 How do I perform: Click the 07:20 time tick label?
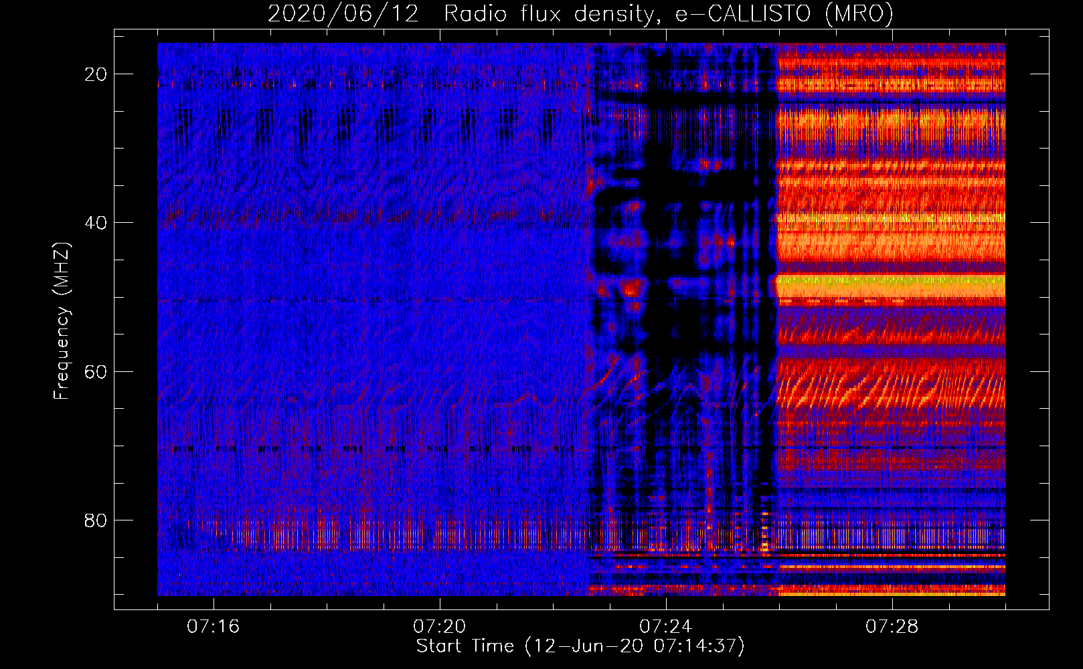[440, 627]
